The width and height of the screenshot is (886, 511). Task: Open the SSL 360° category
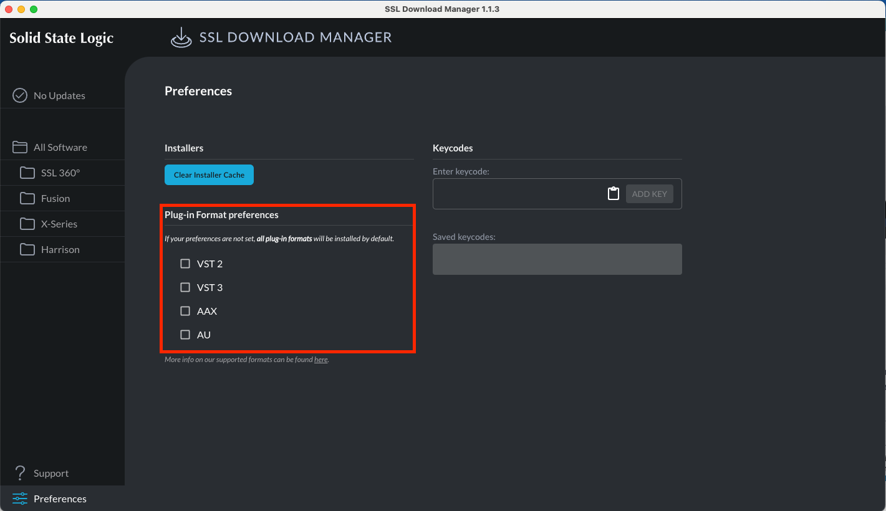coord(62,173)
